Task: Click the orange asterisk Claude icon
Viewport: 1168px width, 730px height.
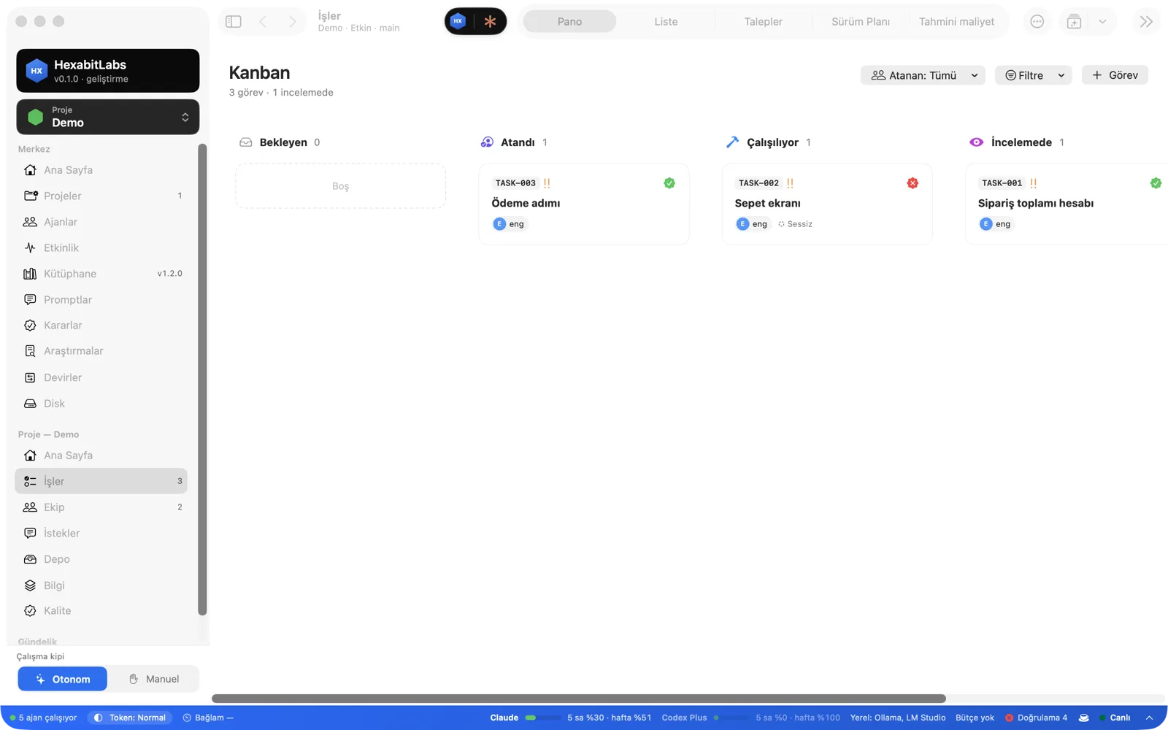Action: (x=491, y=21)
